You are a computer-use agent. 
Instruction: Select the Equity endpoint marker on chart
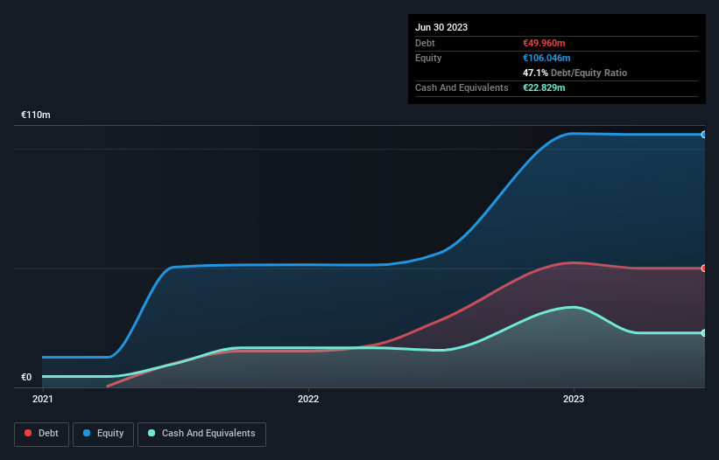click(704, 135)
